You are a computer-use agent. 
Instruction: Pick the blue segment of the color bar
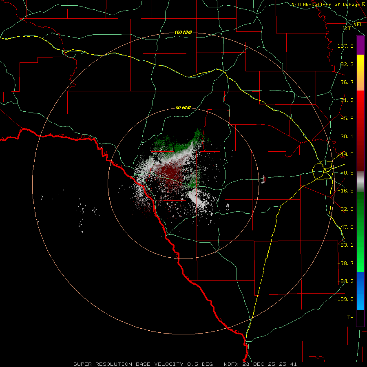360,291
